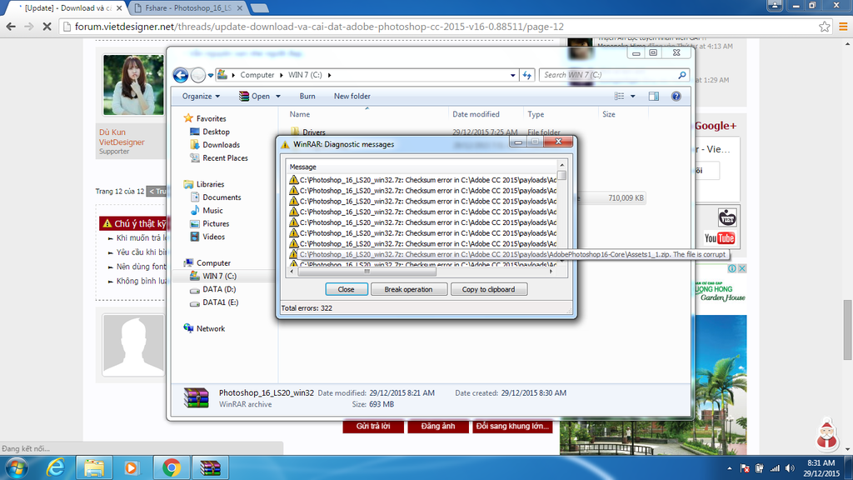Viewport: 853px width, 480px height.
Task: Click Dù Kun's avatar photo
Action: [133, 85]
